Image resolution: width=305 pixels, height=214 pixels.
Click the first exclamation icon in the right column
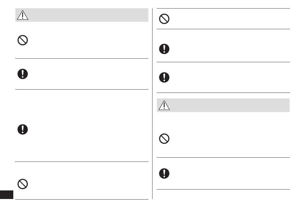tap(164, 49)
